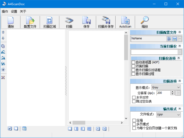Click the browse button beside the scanner field

coord(180,52)
